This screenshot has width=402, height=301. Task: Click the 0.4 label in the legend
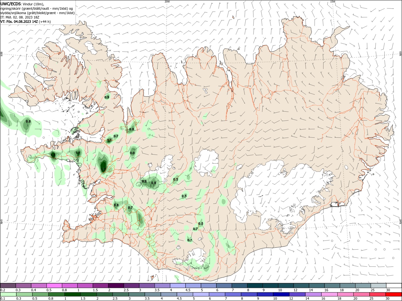point(34,290)
